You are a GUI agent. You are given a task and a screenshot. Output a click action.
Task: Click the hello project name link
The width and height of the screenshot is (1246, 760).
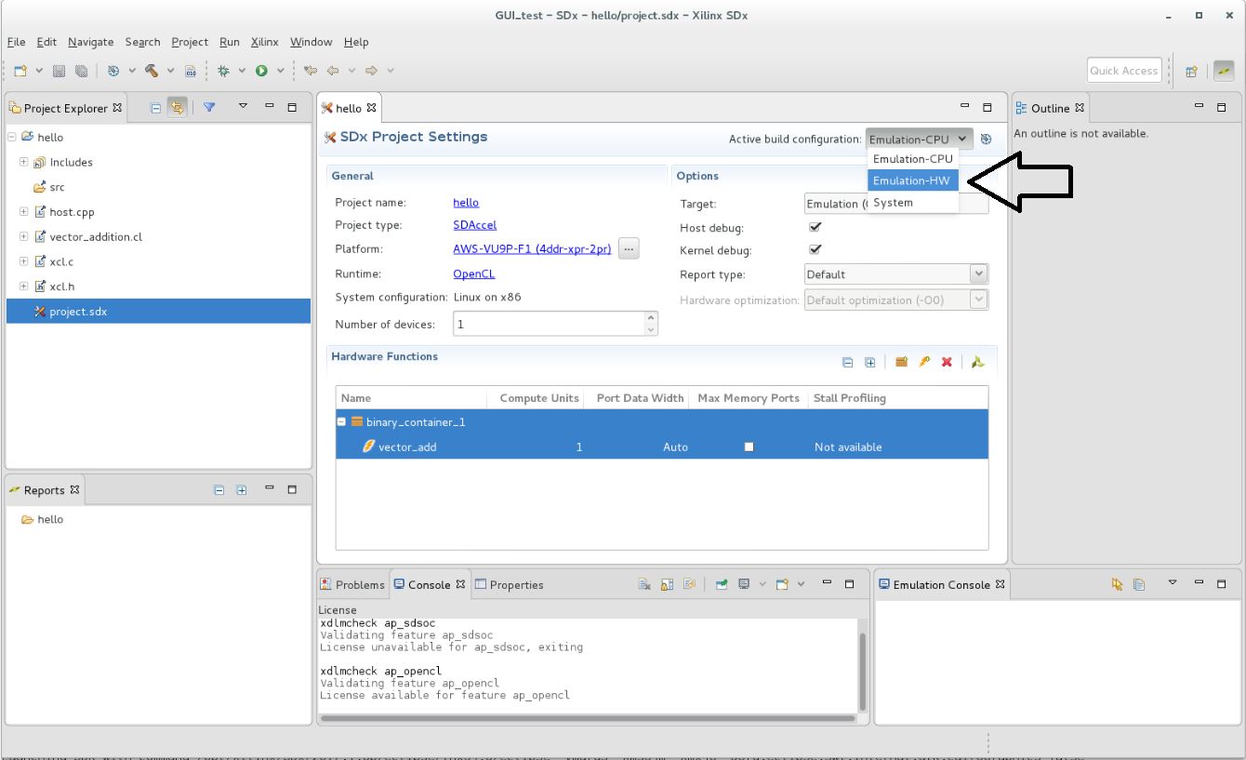click(x=466, y=202)
